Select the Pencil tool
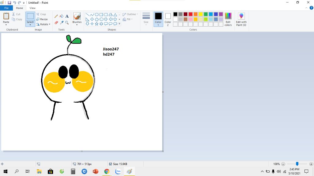The image size is (314, 176). [56, 16]
